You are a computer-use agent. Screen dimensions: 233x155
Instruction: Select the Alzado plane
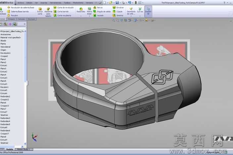click(3, 41)
